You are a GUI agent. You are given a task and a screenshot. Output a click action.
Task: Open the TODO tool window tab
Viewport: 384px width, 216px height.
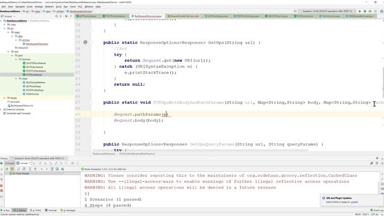tap(36, 211)
